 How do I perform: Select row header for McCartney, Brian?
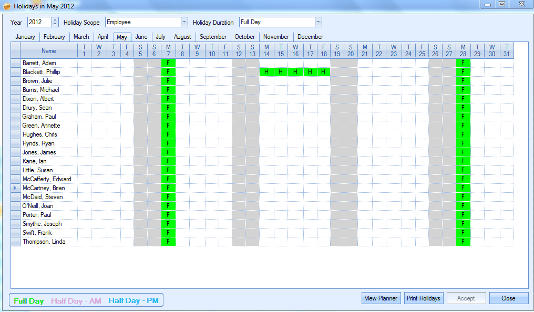15,188
